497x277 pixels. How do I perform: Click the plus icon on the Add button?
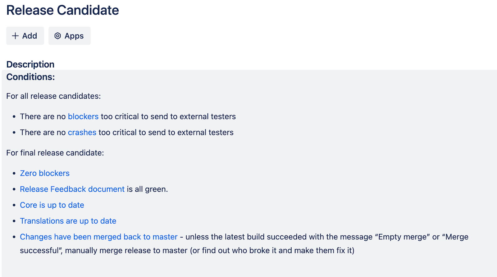coord(15,35)
